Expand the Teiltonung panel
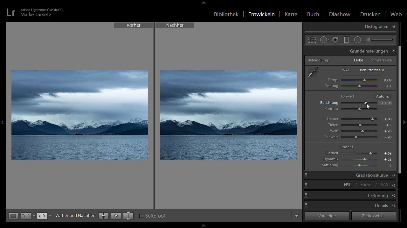The width and height of the screenshot is (407, 228). pos(394,195)
